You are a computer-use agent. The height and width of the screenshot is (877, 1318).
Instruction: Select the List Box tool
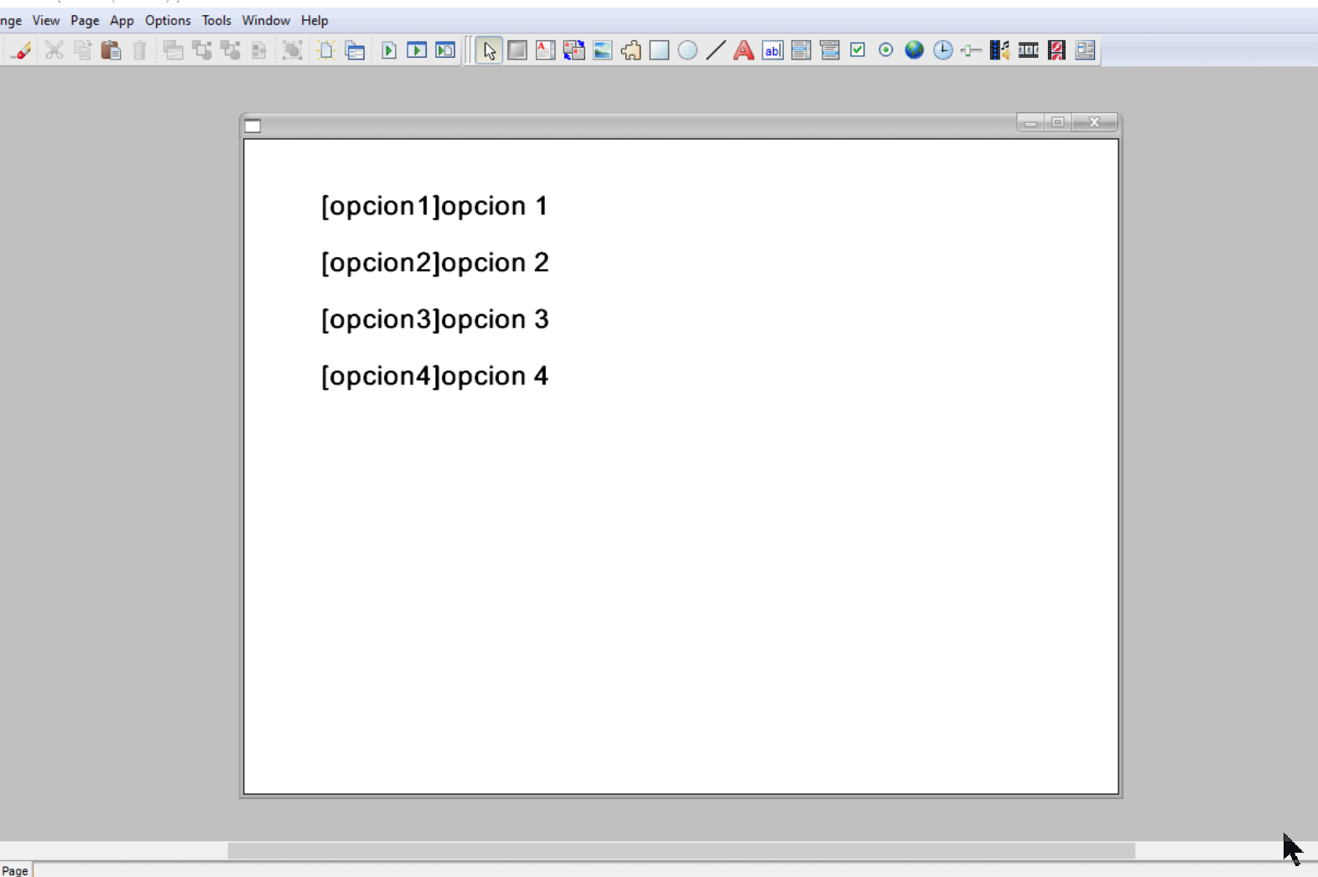[801, 50]
